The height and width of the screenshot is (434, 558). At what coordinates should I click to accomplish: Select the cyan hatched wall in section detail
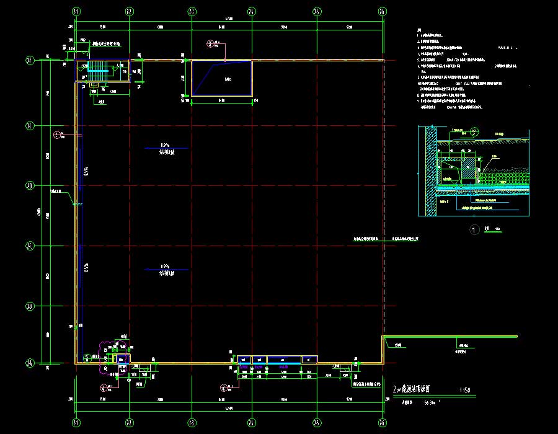click(x=431, y=170)
